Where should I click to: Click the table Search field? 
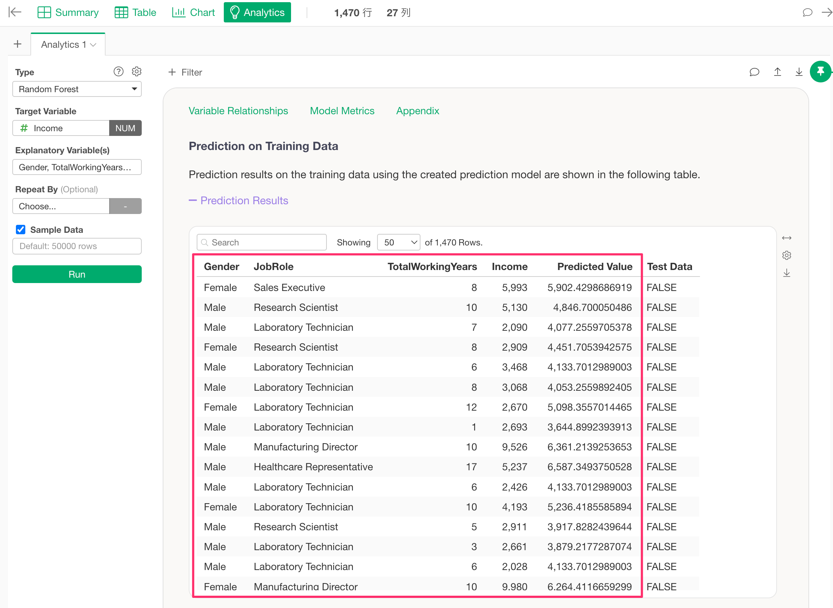click(262, 243)
